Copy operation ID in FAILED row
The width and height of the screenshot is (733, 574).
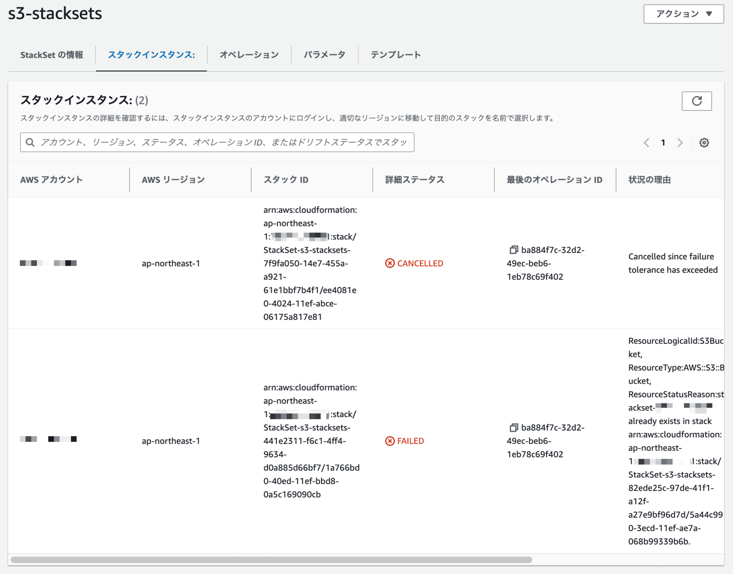[x=513, y=427]
